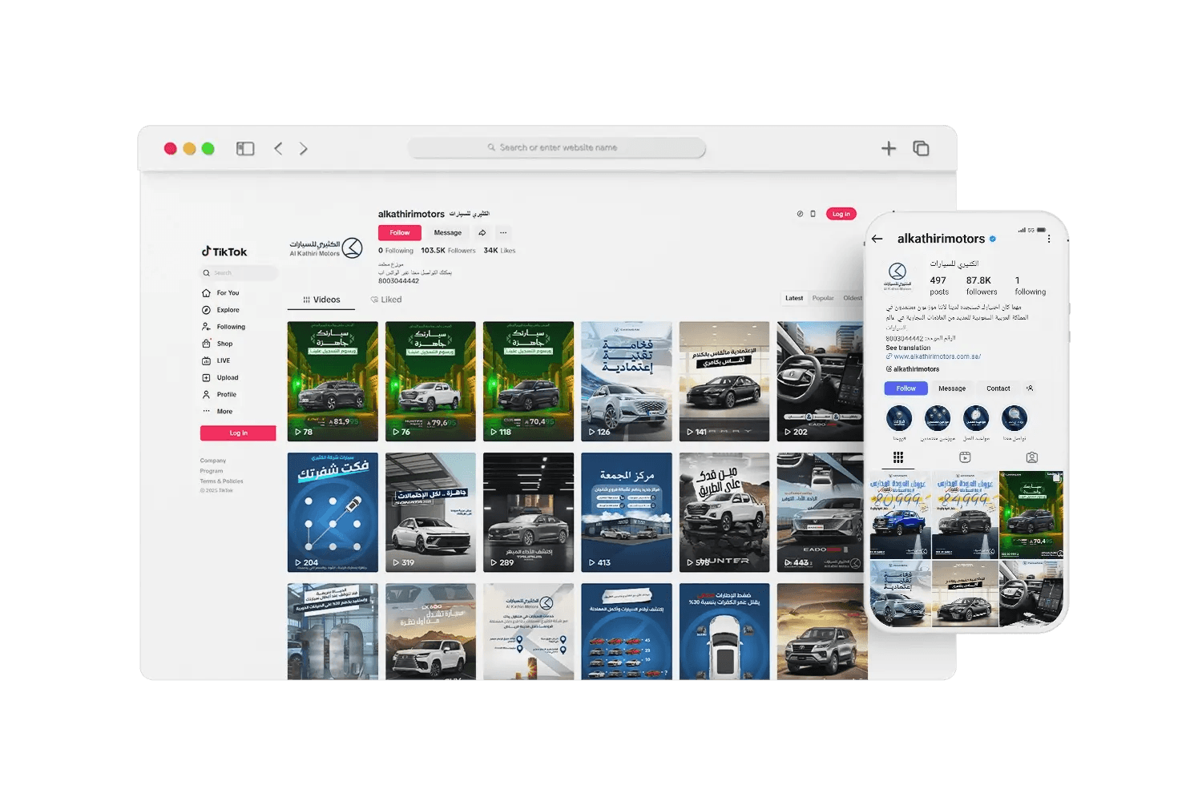Sort videos by Oldest
This screenshot has width=1202, height=797.
pyautogui.click(x=853, y=298)
